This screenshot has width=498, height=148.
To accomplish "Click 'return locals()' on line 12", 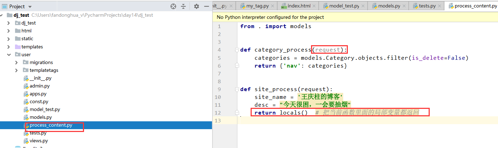I will pyautogui.click(x=281, y=113).
